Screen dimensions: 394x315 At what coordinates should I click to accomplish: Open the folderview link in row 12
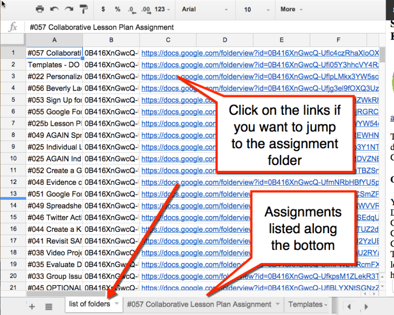coord(260,182)
